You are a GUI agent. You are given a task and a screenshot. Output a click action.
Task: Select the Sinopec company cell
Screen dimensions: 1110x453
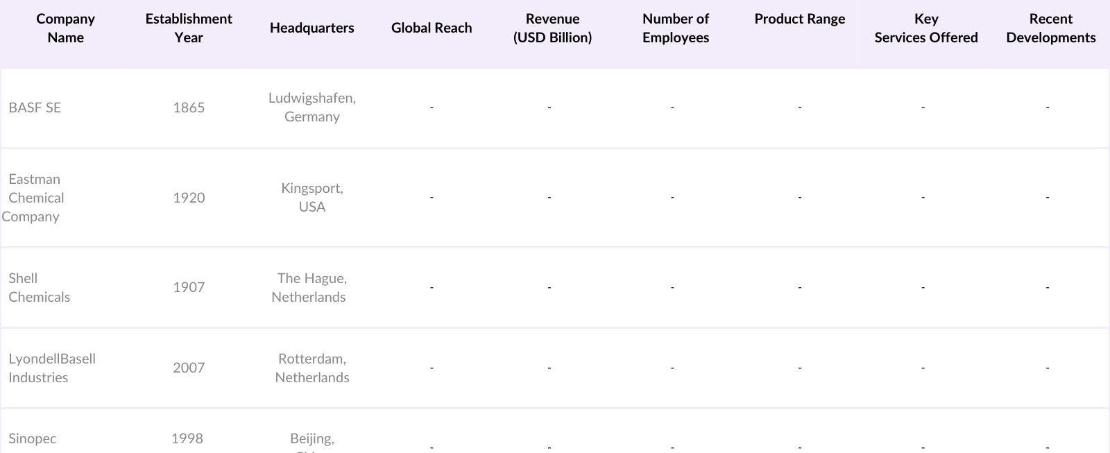33,438
